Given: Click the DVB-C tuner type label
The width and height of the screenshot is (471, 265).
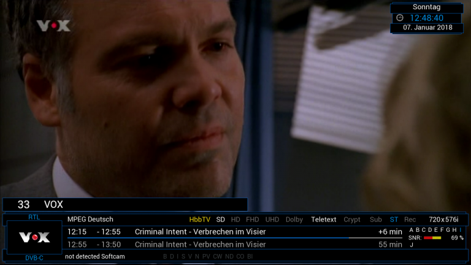Looking at the screenshot, I should point(34,258).
